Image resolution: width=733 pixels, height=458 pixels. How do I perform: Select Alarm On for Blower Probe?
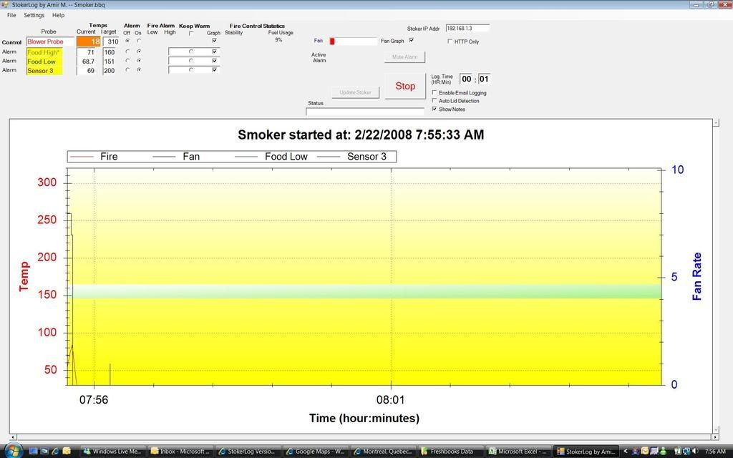coord(139,41)
